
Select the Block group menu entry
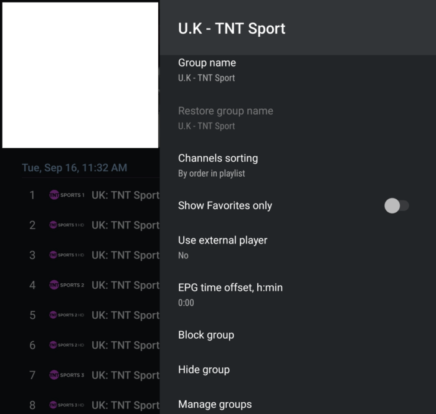[206, 335]
